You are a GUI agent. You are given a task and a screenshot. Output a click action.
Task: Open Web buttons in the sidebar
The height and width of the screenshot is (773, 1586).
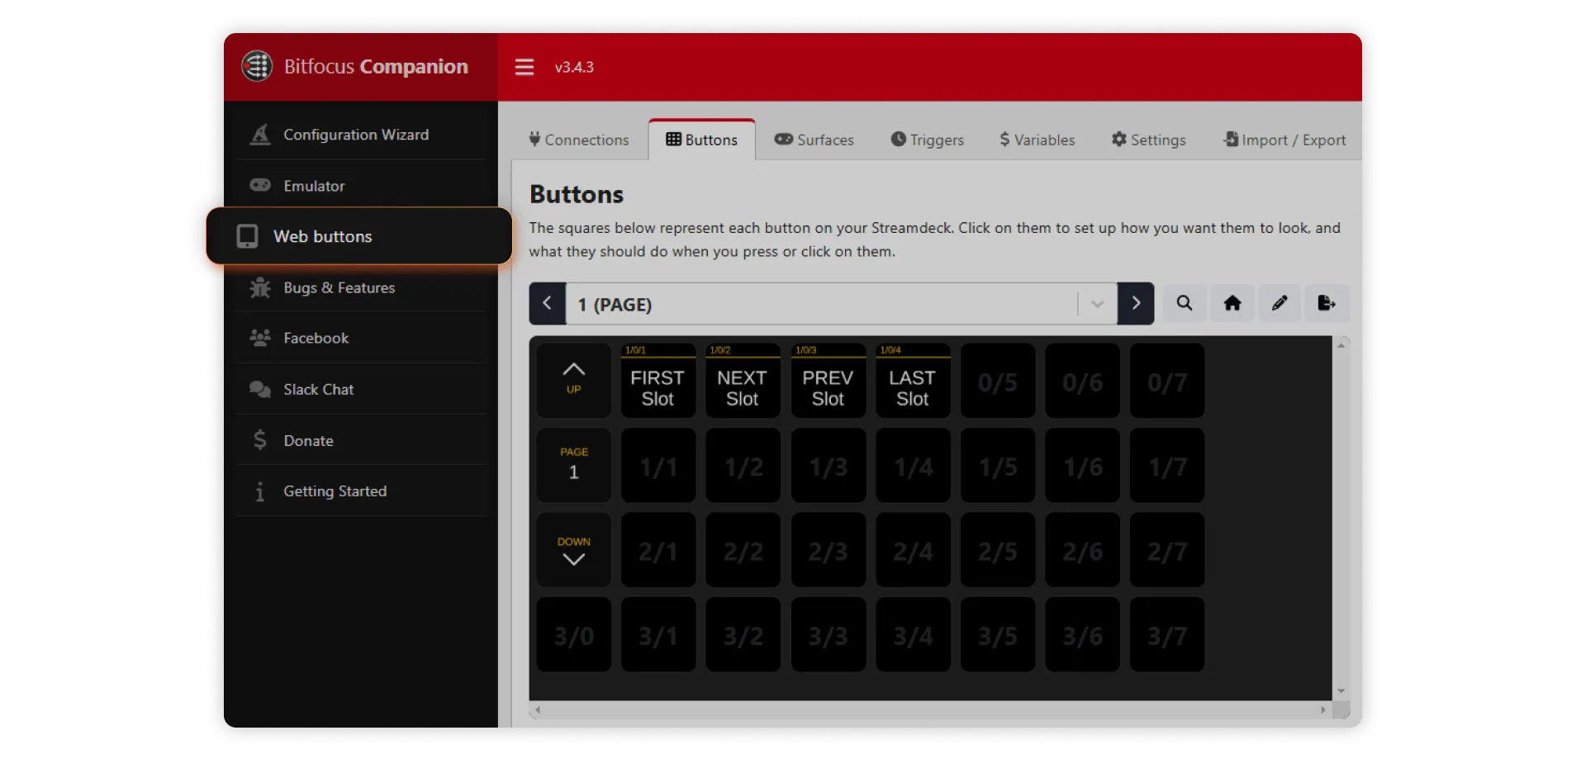coord(359,236)
